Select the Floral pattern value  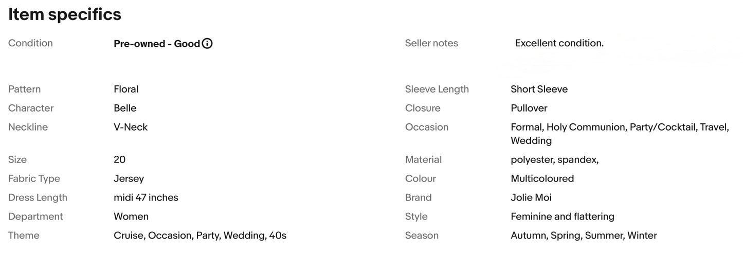coord(126,89)
